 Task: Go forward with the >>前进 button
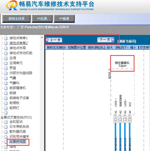pyautogui.click(x=64, y=18)
